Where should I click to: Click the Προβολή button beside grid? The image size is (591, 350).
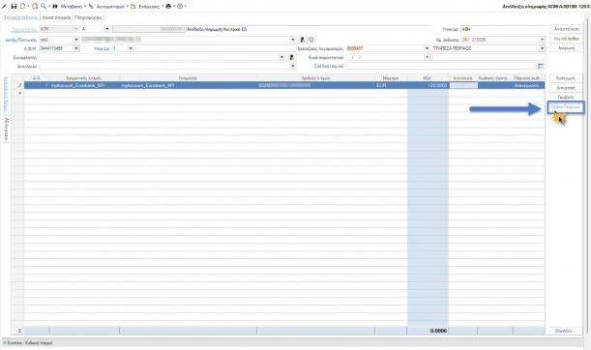click(x=566, y=98)
